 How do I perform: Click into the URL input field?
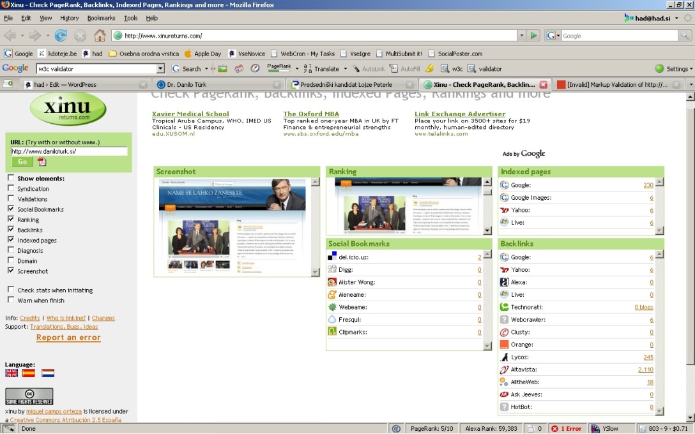point(69,151)
